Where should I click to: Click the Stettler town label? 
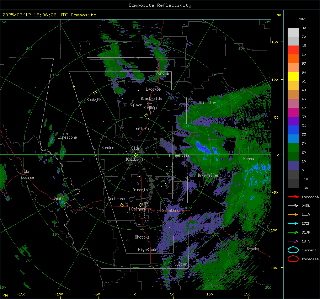pos(207,103)
